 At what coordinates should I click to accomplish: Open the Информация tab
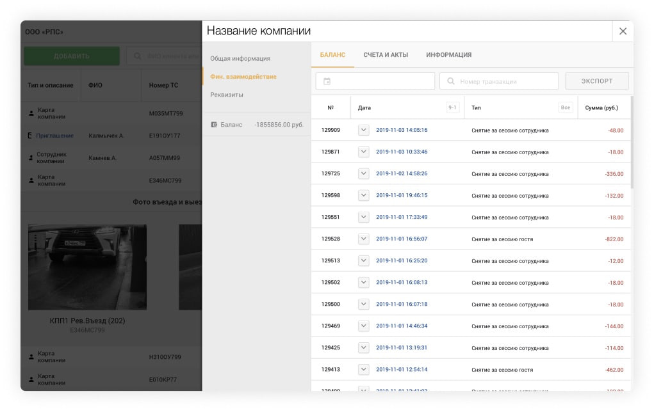click(x=448, y=55)
